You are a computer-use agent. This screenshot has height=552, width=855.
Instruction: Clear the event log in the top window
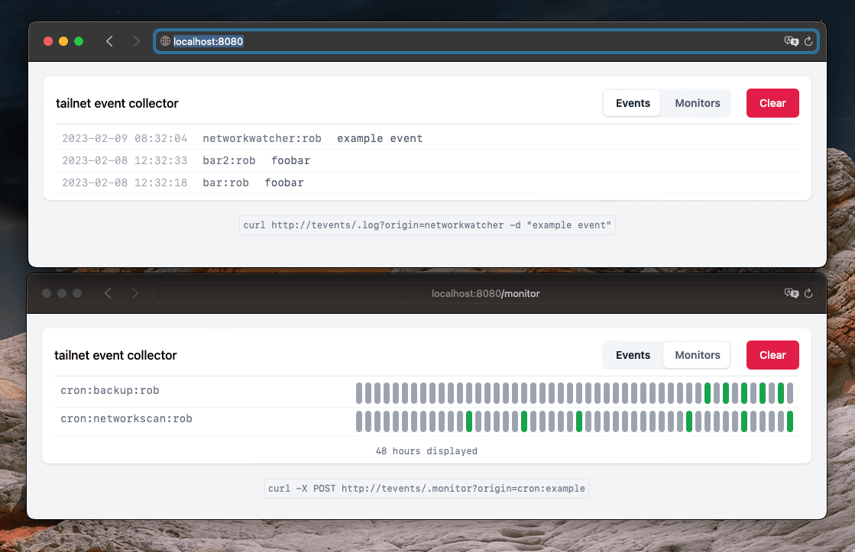[x=772, y=102]
